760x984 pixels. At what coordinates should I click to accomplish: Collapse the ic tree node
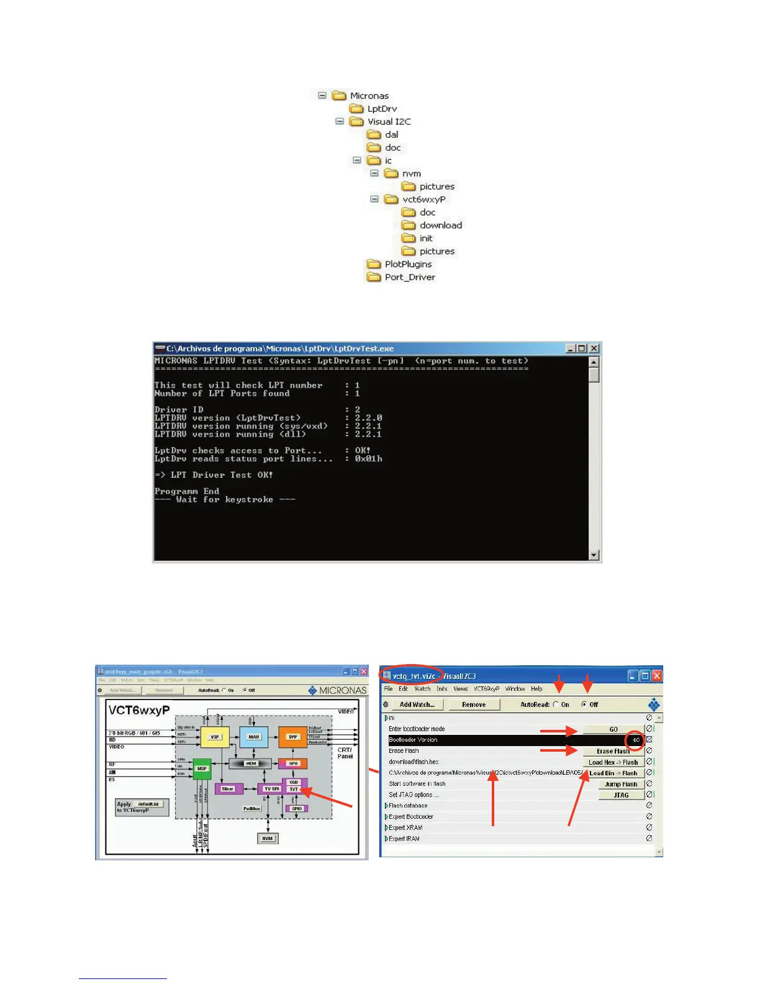coord(357,160)
